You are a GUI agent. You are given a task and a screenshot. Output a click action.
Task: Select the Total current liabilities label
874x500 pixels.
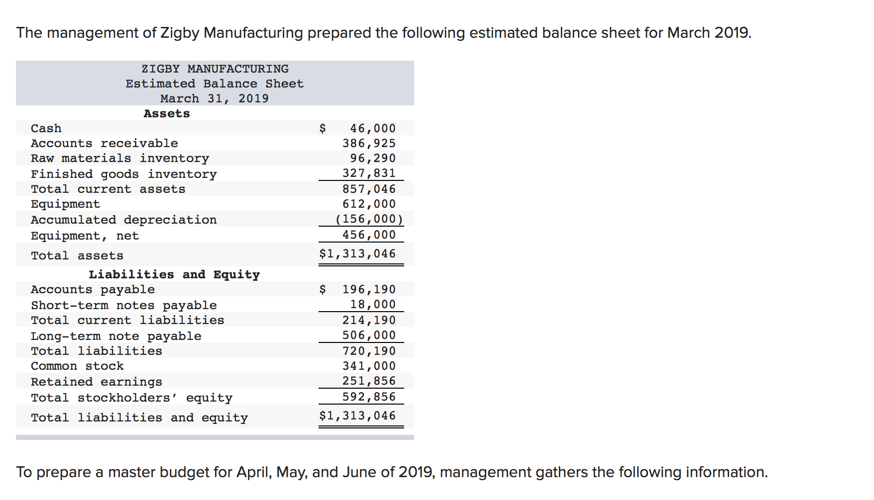[x=127, y=320]
